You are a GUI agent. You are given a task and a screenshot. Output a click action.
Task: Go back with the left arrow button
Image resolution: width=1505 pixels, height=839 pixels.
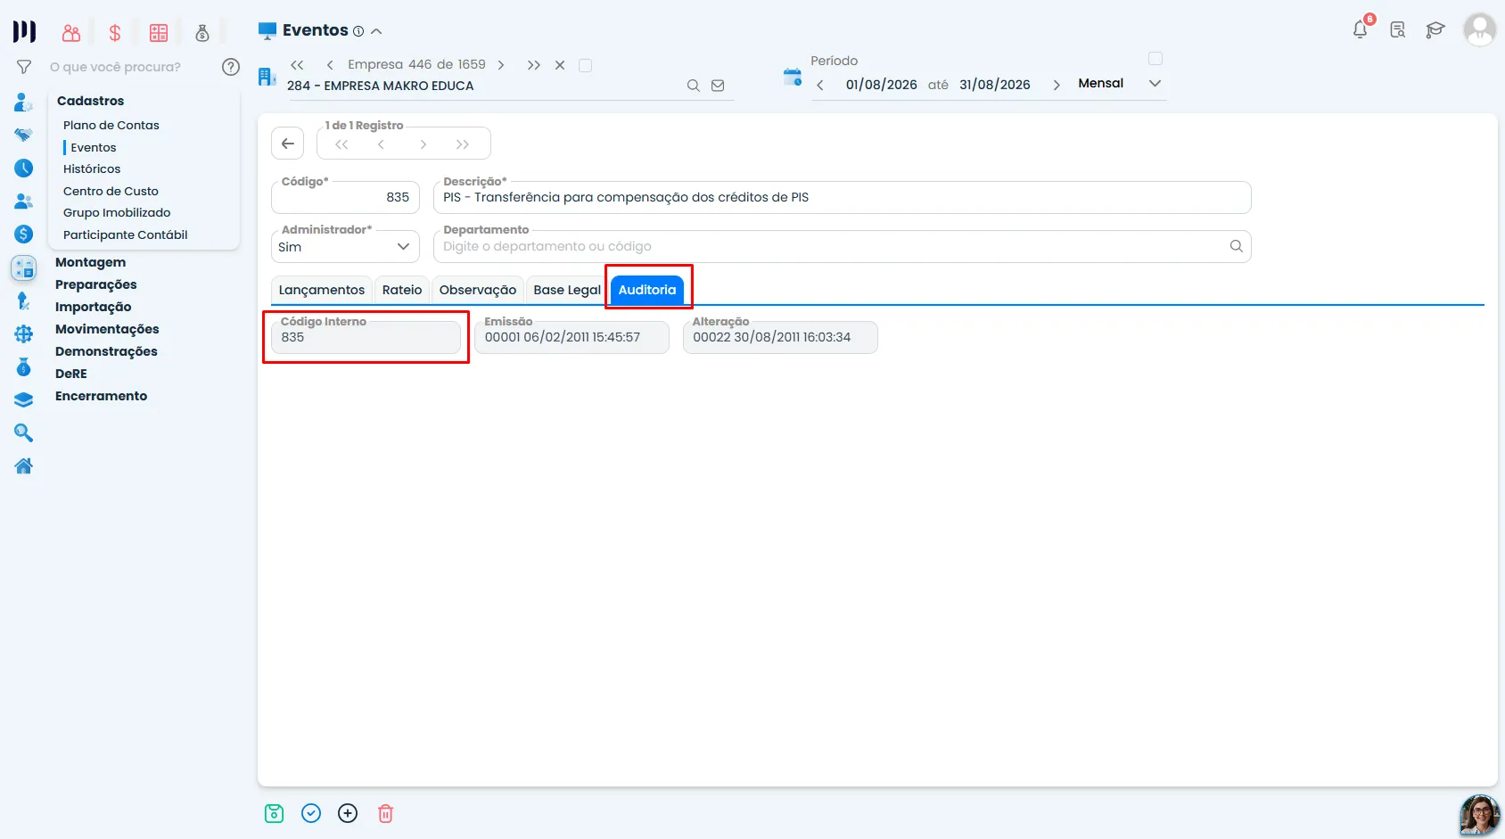(x=288, y=144)
